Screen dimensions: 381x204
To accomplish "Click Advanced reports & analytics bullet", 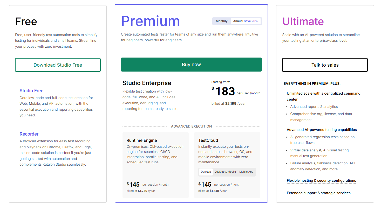I will [314, 107].
